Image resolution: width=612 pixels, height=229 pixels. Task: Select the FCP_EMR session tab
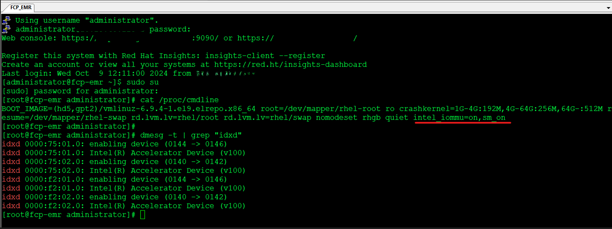[21, 7]
